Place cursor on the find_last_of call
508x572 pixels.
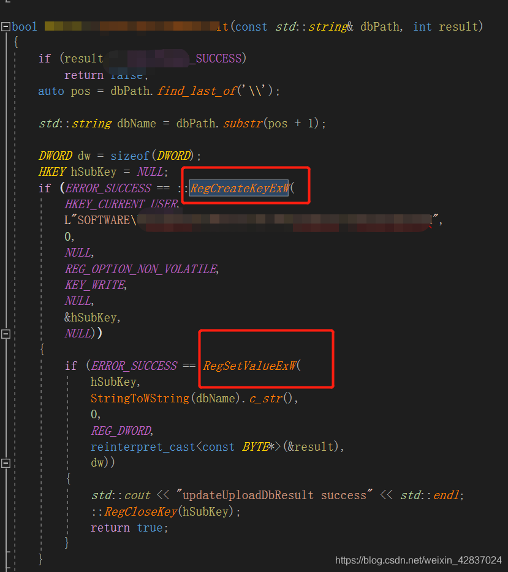[x=195, y=91]
